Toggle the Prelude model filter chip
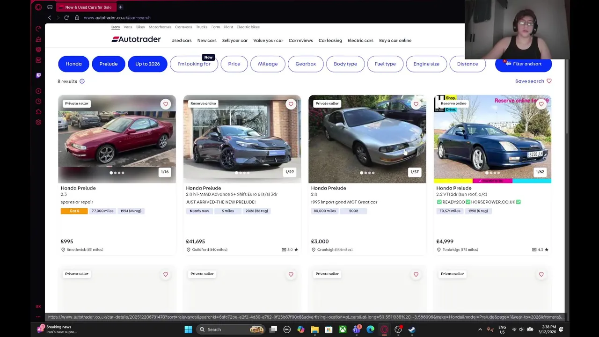The image size is (599, 337). point(108,64)
